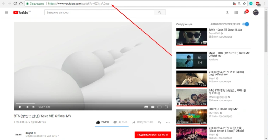Screen dimensions: 268x140
Task: Click ПОДПИСАТЬСЯ subscribe button
Action: (x=153, y=135)
